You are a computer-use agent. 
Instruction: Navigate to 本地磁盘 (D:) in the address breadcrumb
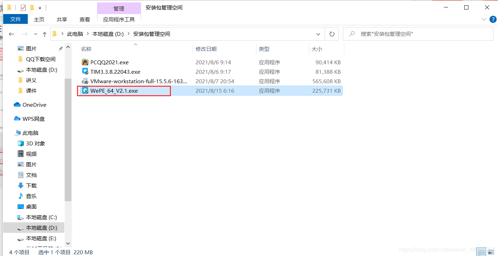click(108, 34)
